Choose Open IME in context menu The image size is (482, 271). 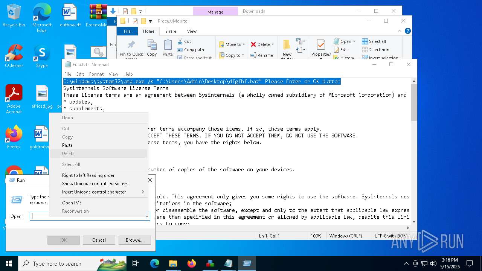[x=99, y=203]
